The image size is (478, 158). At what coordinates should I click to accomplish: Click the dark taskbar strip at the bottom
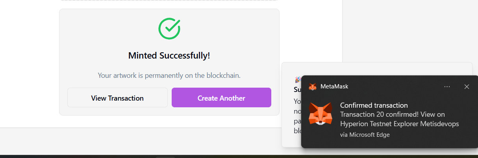[239, 156]
